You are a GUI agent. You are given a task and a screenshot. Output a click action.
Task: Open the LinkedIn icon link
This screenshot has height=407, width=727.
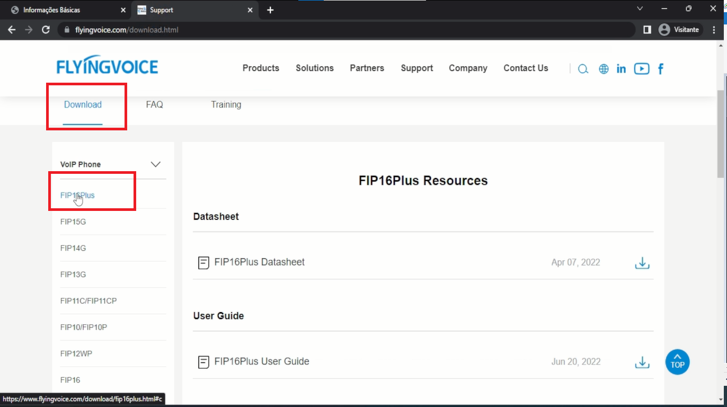(621, 69)
